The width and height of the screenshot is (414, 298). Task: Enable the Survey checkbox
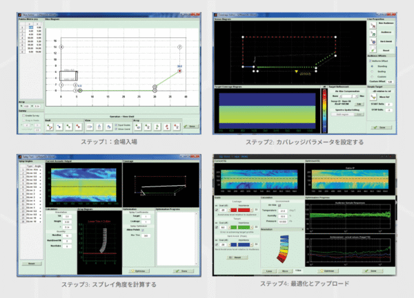[24, 115]
